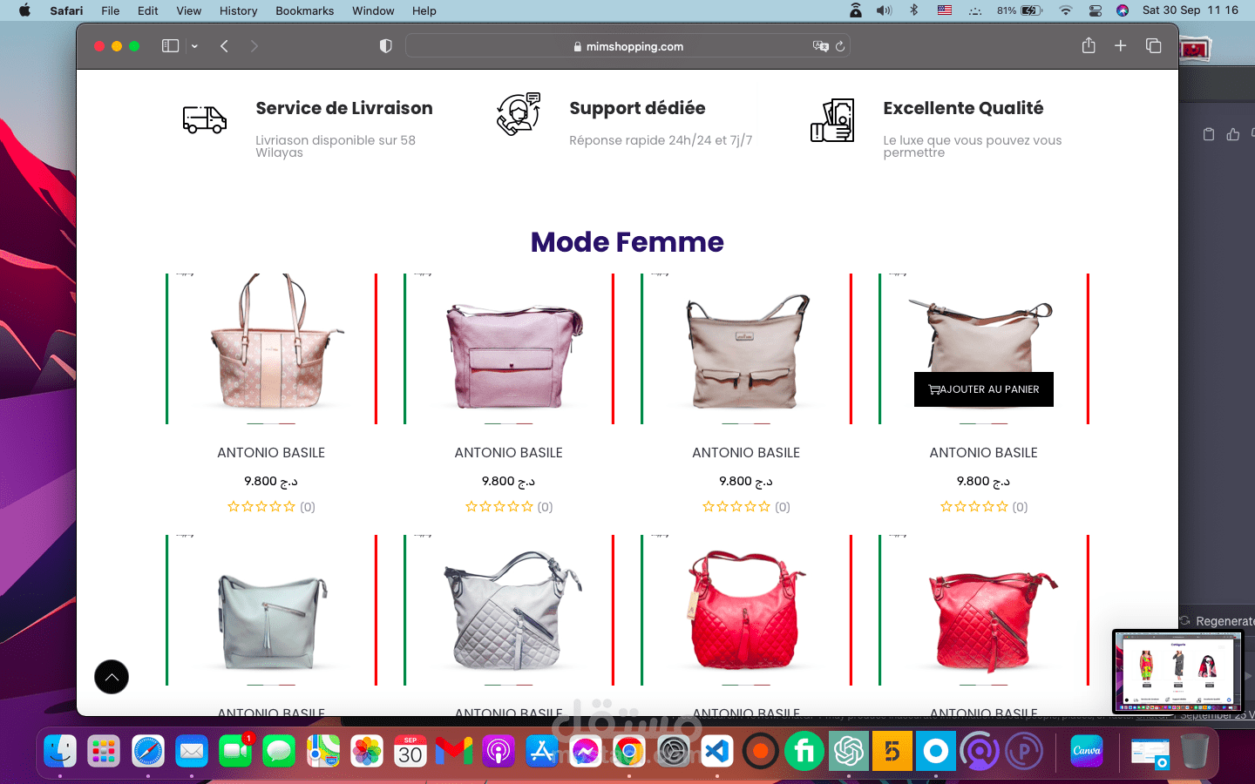Click the privacy report shield icon
The width and height of the screenshot is (1255, 784).
pyautogui.click(x=385, y=46)
